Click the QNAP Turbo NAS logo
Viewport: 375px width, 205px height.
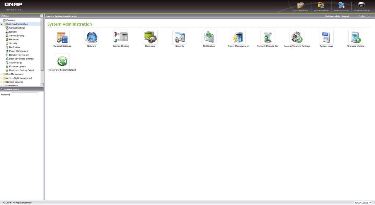tap(13, 6)
